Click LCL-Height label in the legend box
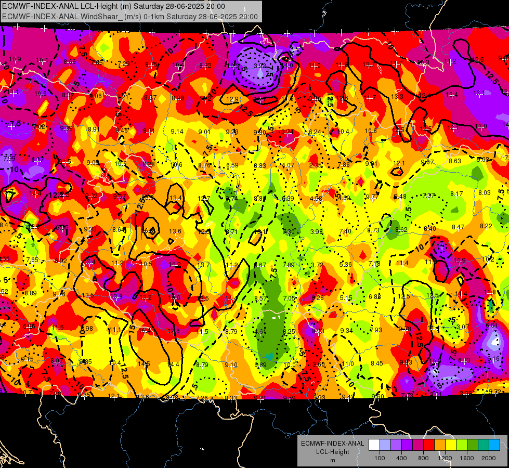The width and height of the screenshot is (509, 468). tap(332, 452)
